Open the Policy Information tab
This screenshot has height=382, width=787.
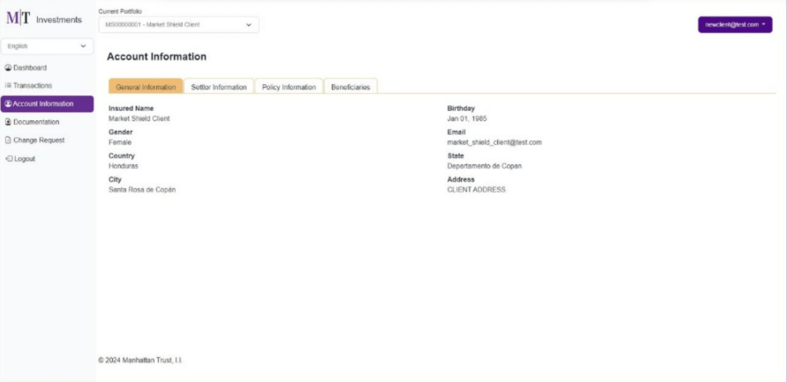coord(289,87)
